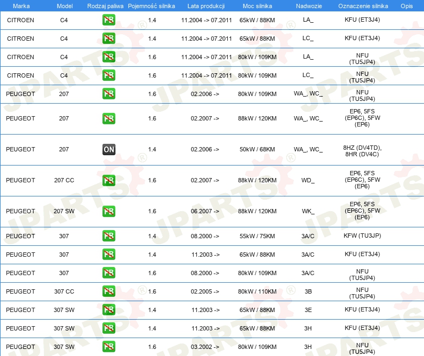Screen dimensions: 424x356
Task: Click the petrol icon in the 307 SW 1.4 3H row
Action: click(x=108, y=328)
